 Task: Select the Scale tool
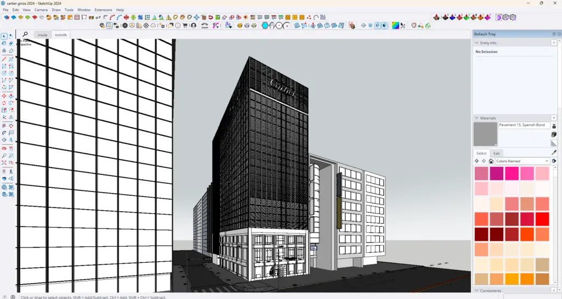[x=4, y=110]
